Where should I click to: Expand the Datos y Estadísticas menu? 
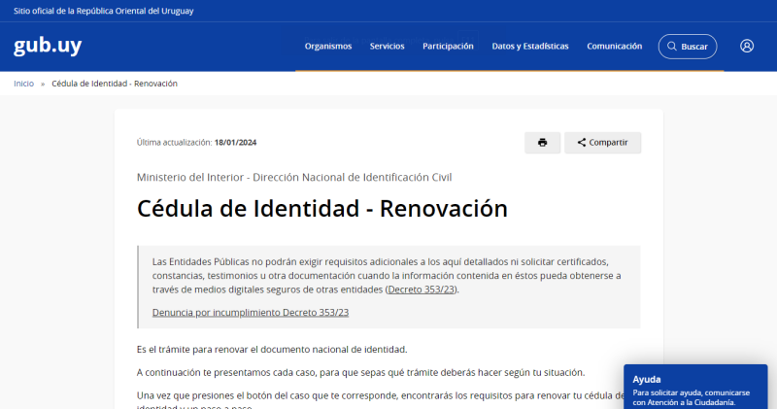tap(530, 47)
